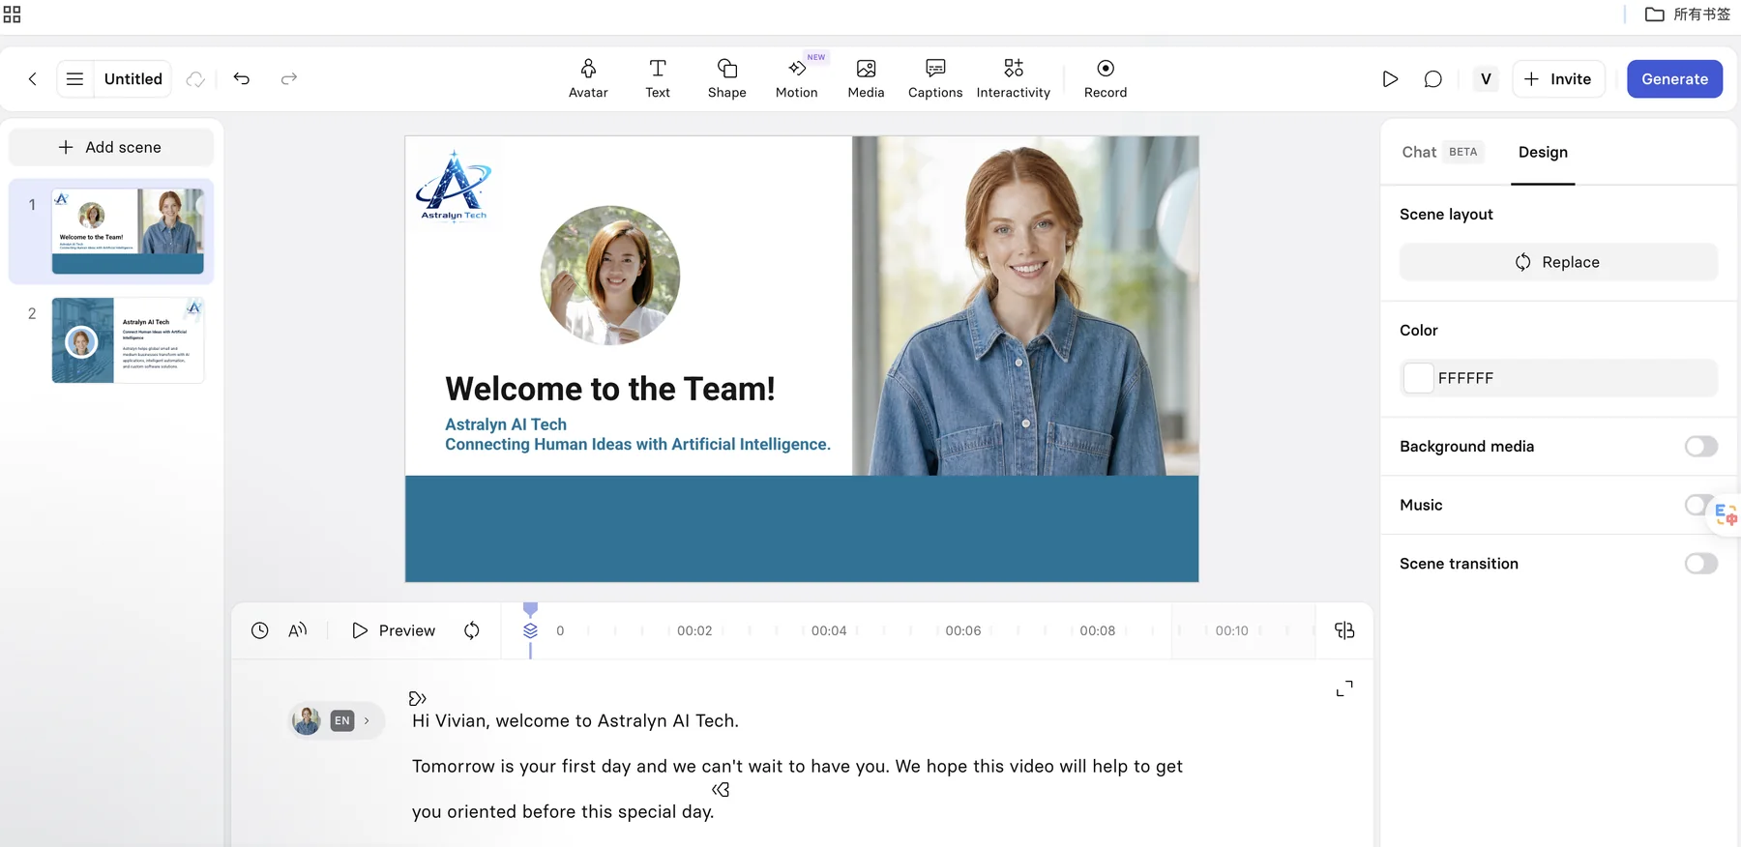
Task: Click the refresh icon next to Preview
Action: (472, 630)
